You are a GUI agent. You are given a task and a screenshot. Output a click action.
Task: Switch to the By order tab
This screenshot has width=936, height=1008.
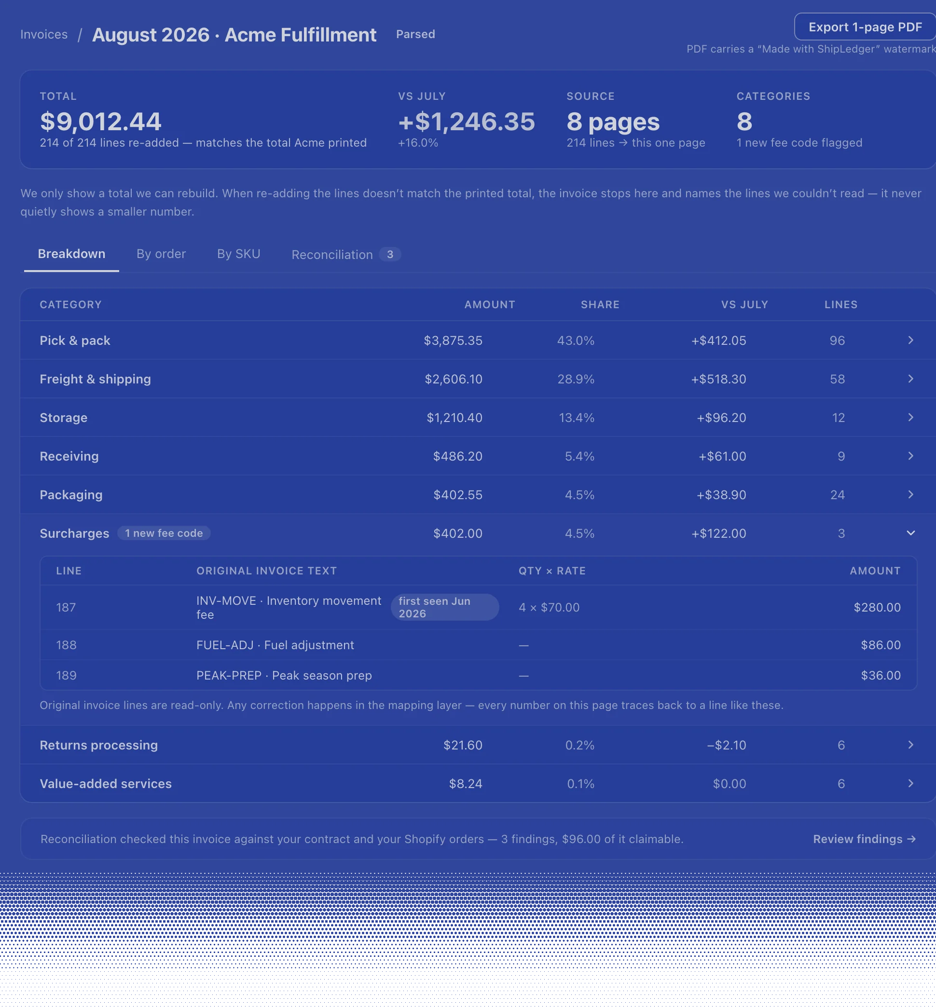pyautogui.click(x=161, y=254)
